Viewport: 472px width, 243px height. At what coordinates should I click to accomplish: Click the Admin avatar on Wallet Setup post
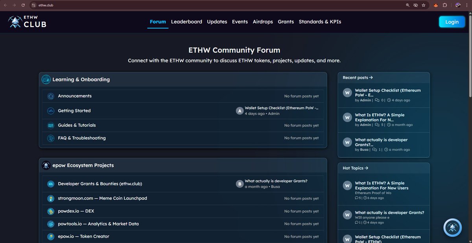[x=240, y=110]
